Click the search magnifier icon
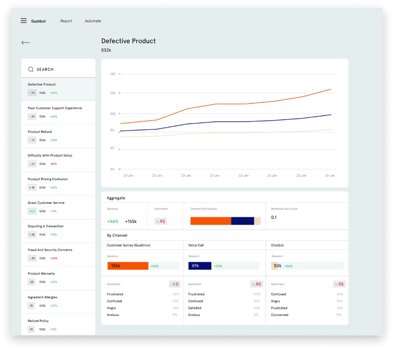394x350 pixels. point(31,68)
